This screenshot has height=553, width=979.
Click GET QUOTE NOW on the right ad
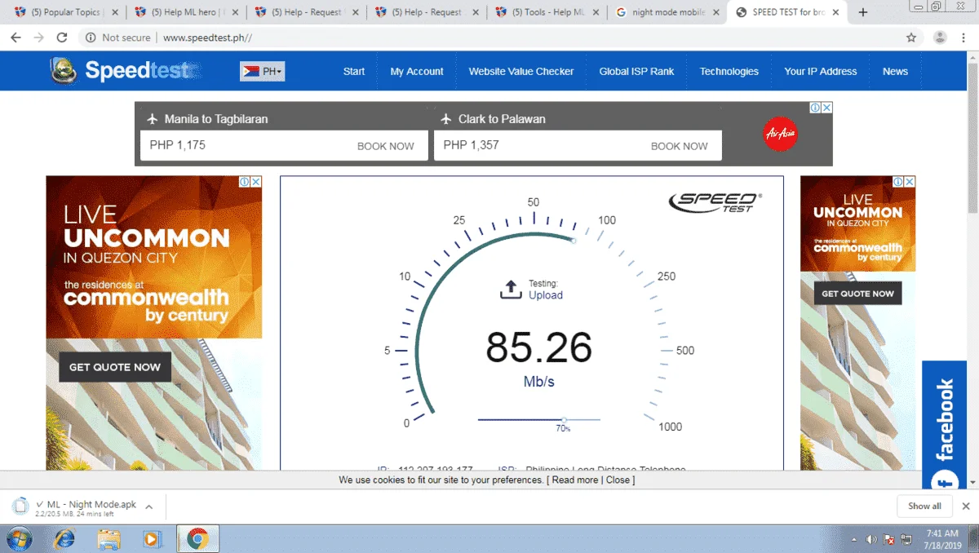pyautogui.click(x=857, y=294)
